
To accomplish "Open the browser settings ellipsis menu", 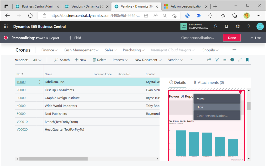I will coord(258,16).
